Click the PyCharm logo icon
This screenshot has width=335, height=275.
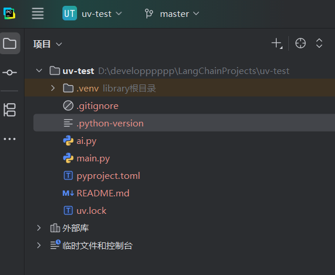pos(9,13)
